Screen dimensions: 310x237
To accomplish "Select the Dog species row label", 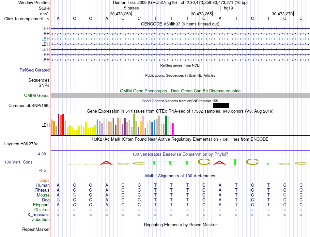I will click(x=46, y=200).
